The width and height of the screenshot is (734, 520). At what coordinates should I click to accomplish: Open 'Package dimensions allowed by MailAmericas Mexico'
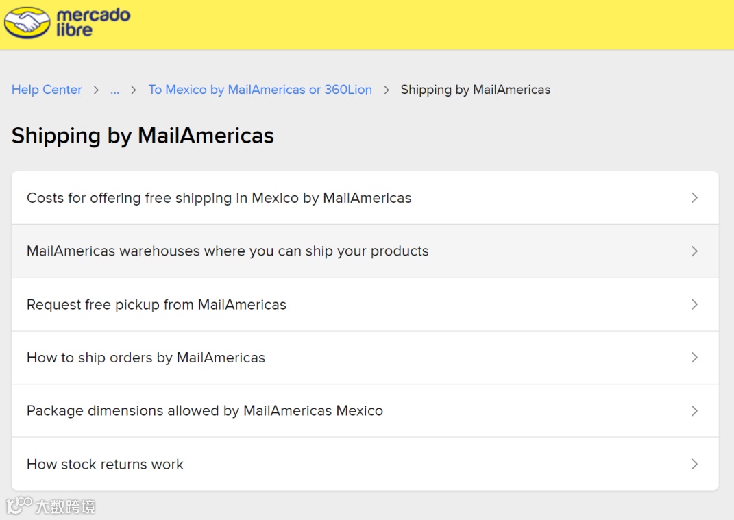click(x=204, y=411)
